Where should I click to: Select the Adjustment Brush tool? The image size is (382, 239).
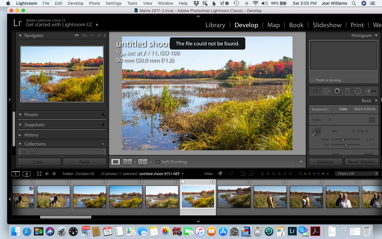coord(371,91)
